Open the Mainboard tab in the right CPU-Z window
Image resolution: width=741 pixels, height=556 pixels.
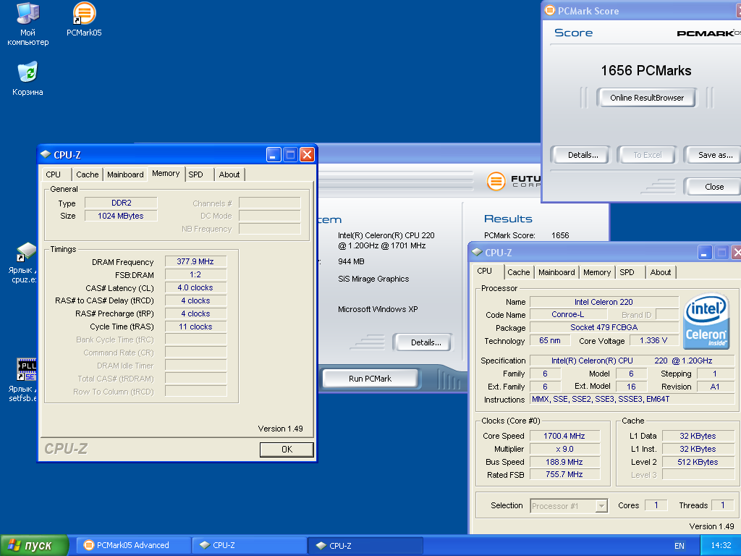556,272
